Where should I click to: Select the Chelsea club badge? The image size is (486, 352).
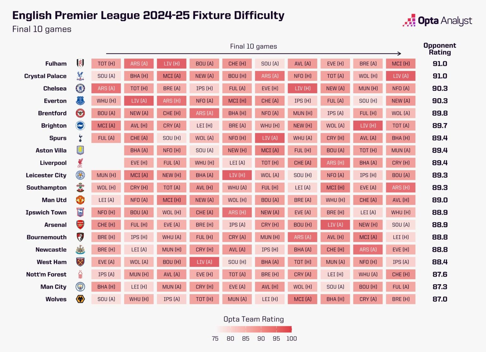tap(80, 88)
